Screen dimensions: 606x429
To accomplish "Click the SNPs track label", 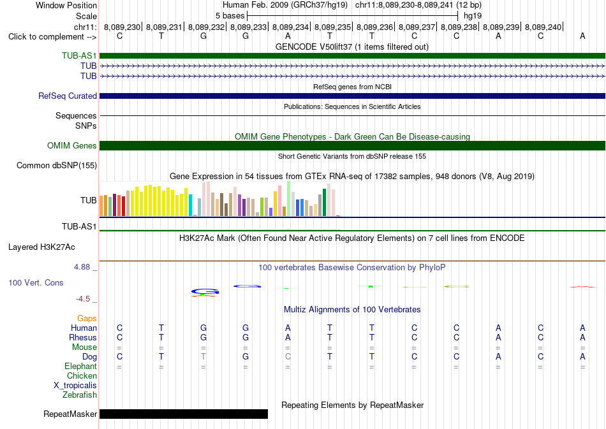I will [x=86, y=126].
